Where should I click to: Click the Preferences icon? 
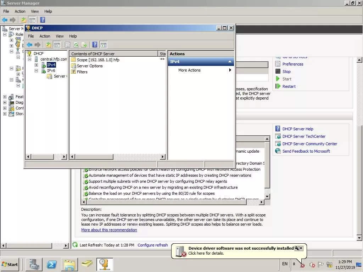tap(278, 64)
